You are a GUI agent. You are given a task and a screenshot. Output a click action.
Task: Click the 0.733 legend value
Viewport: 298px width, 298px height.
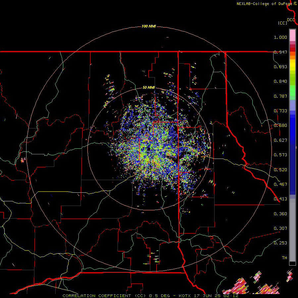pos(280,111)
